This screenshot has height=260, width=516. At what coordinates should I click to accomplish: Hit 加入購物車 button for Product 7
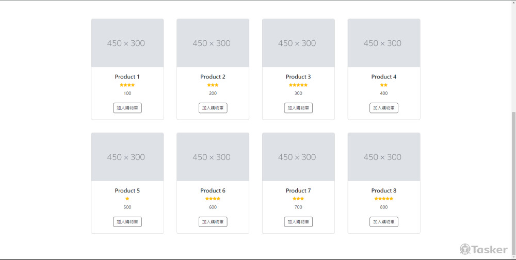pyautogui.click(x=298, y=222)
